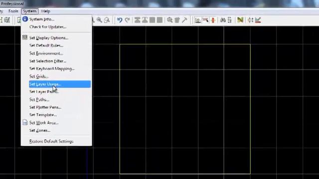Screen dimensions: 319x179
Task: Choose Set Selection Filter option
Action: click(56, 61)
